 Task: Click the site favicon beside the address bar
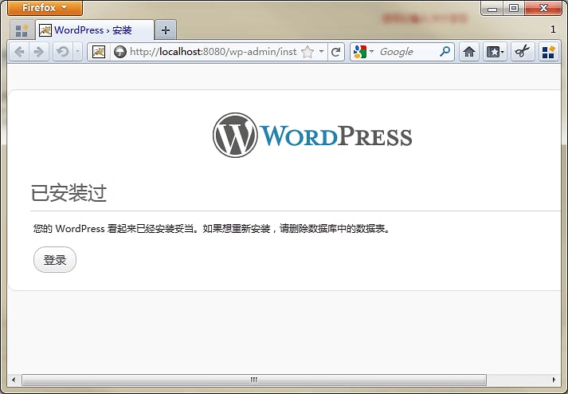tap(99, 52)
